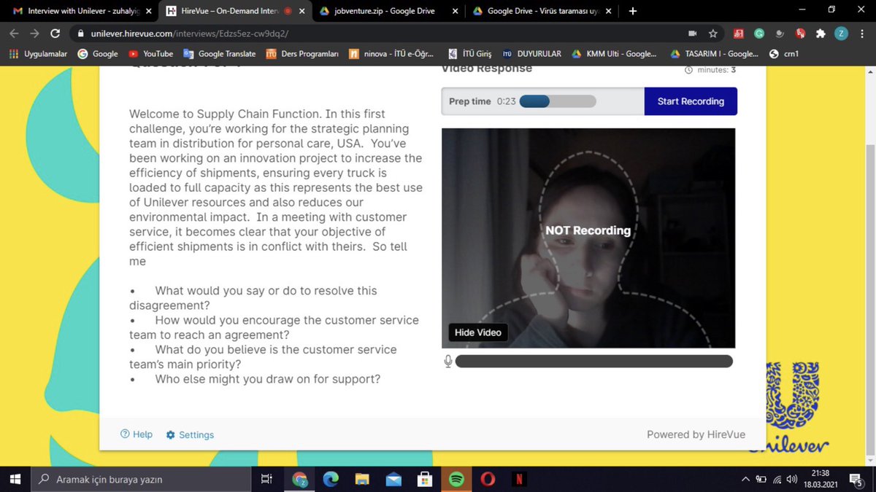This screenshot has width=876, height=492.
Task: Click the site lock icon in address bar
Action: [x=81, y=34]
